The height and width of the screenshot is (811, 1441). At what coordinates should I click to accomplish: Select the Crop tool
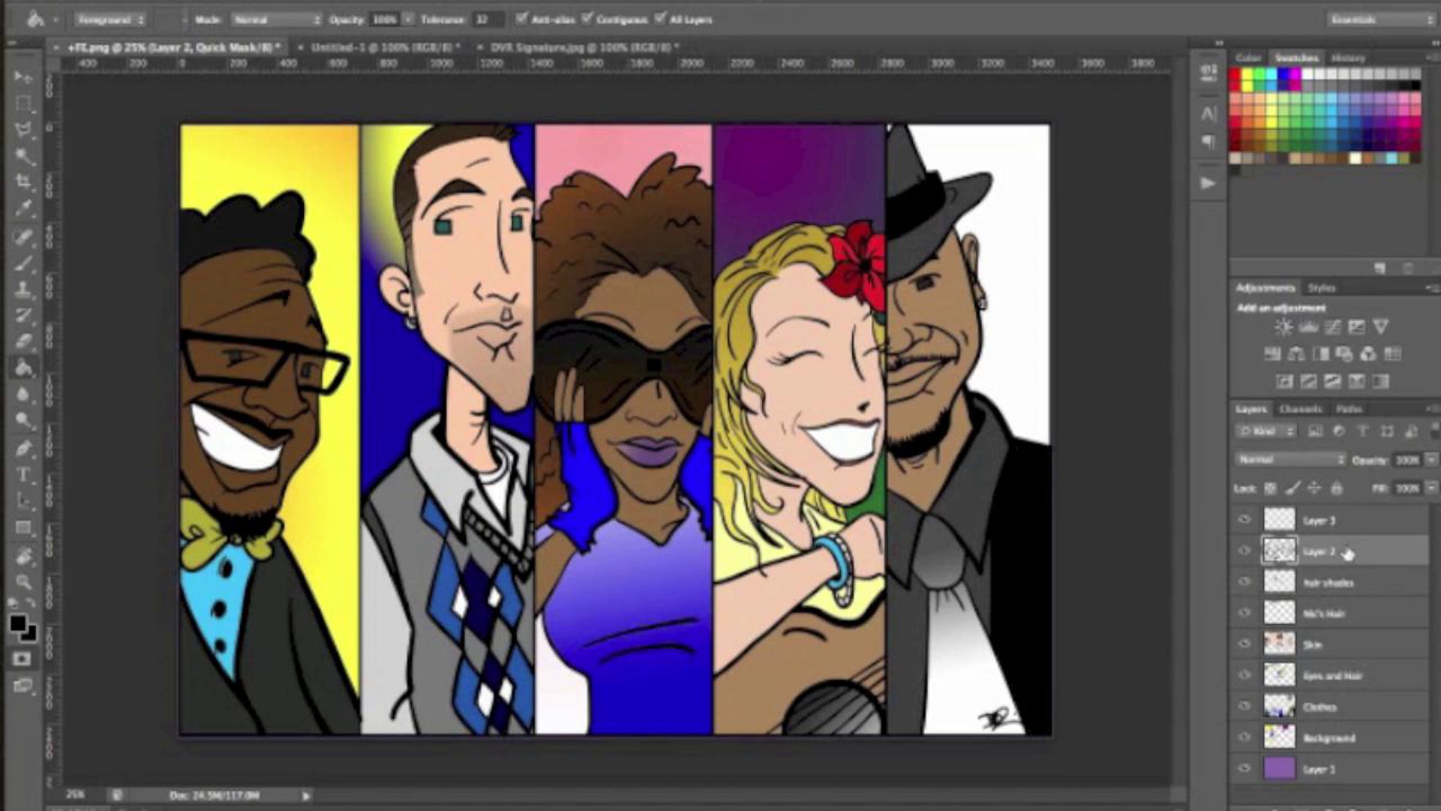click(x=23, y=181)
